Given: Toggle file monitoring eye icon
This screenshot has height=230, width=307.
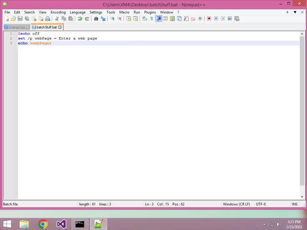Looking at the screenshot, I should tap(200, 19).
